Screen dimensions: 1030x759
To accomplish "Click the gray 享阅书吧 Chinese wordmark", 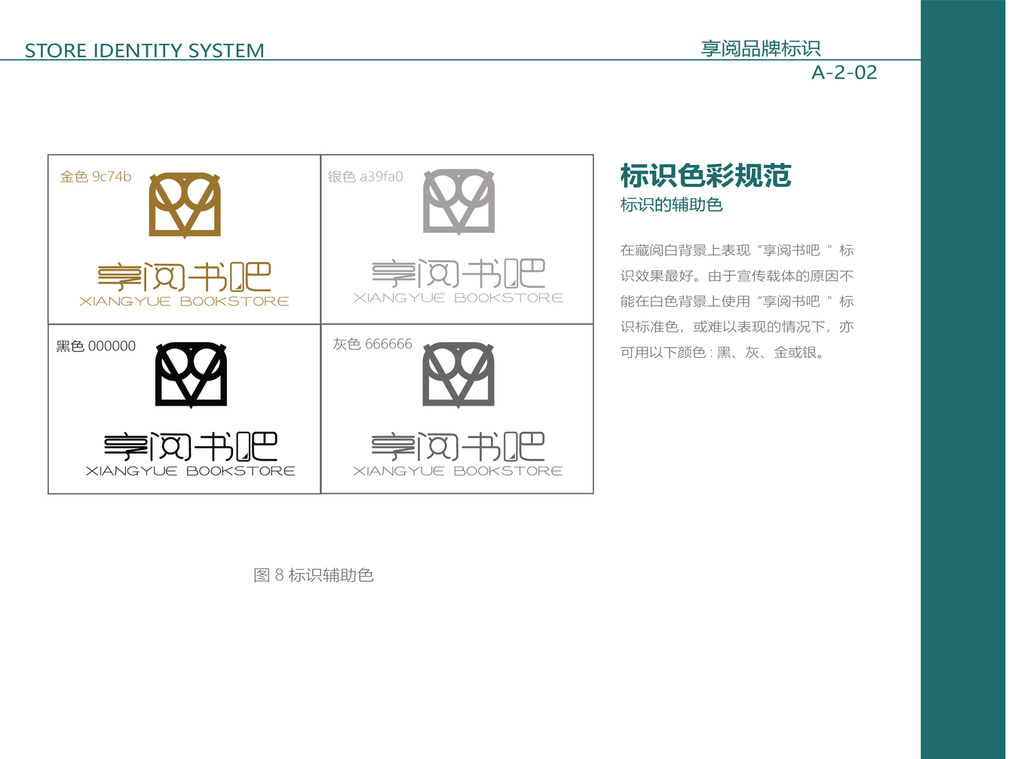I will click(458, 447).
